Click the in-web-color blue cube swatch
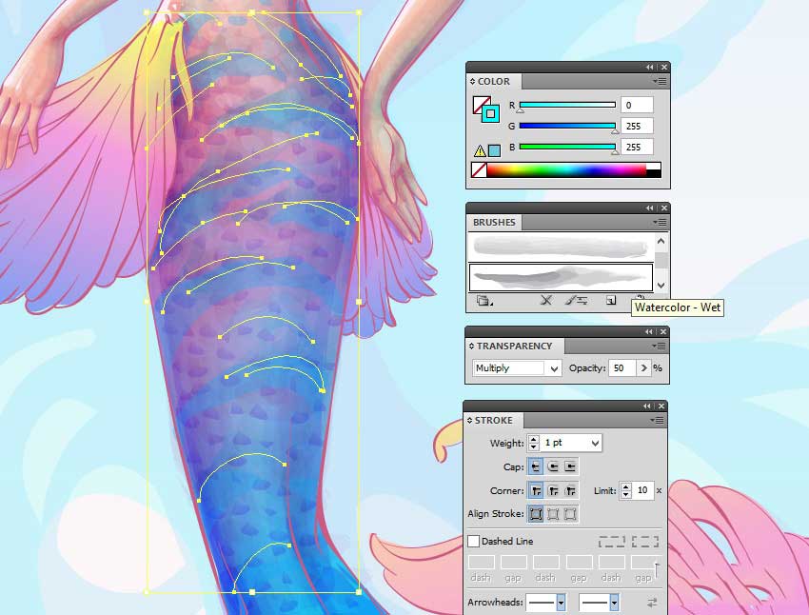The height and width of the screenshot is (615, 809). tap(494, 150)
